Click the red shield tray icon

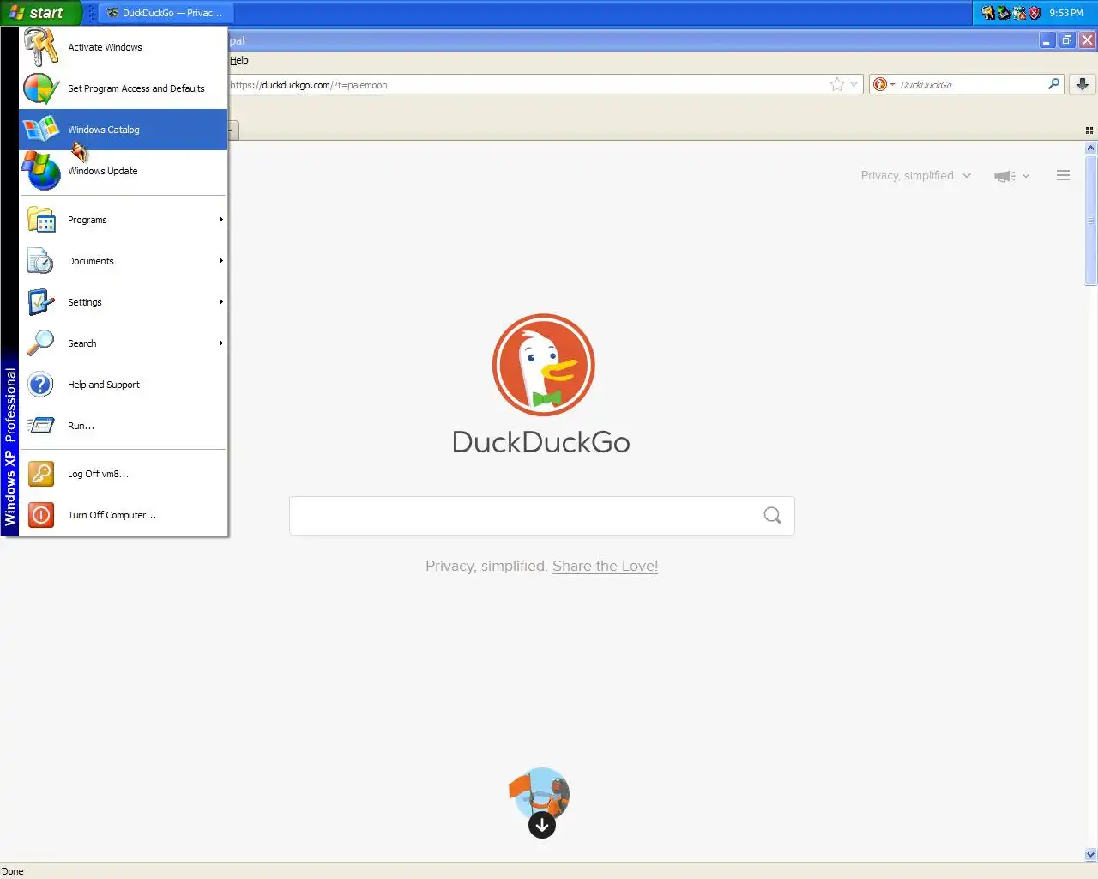[1035, 13]
